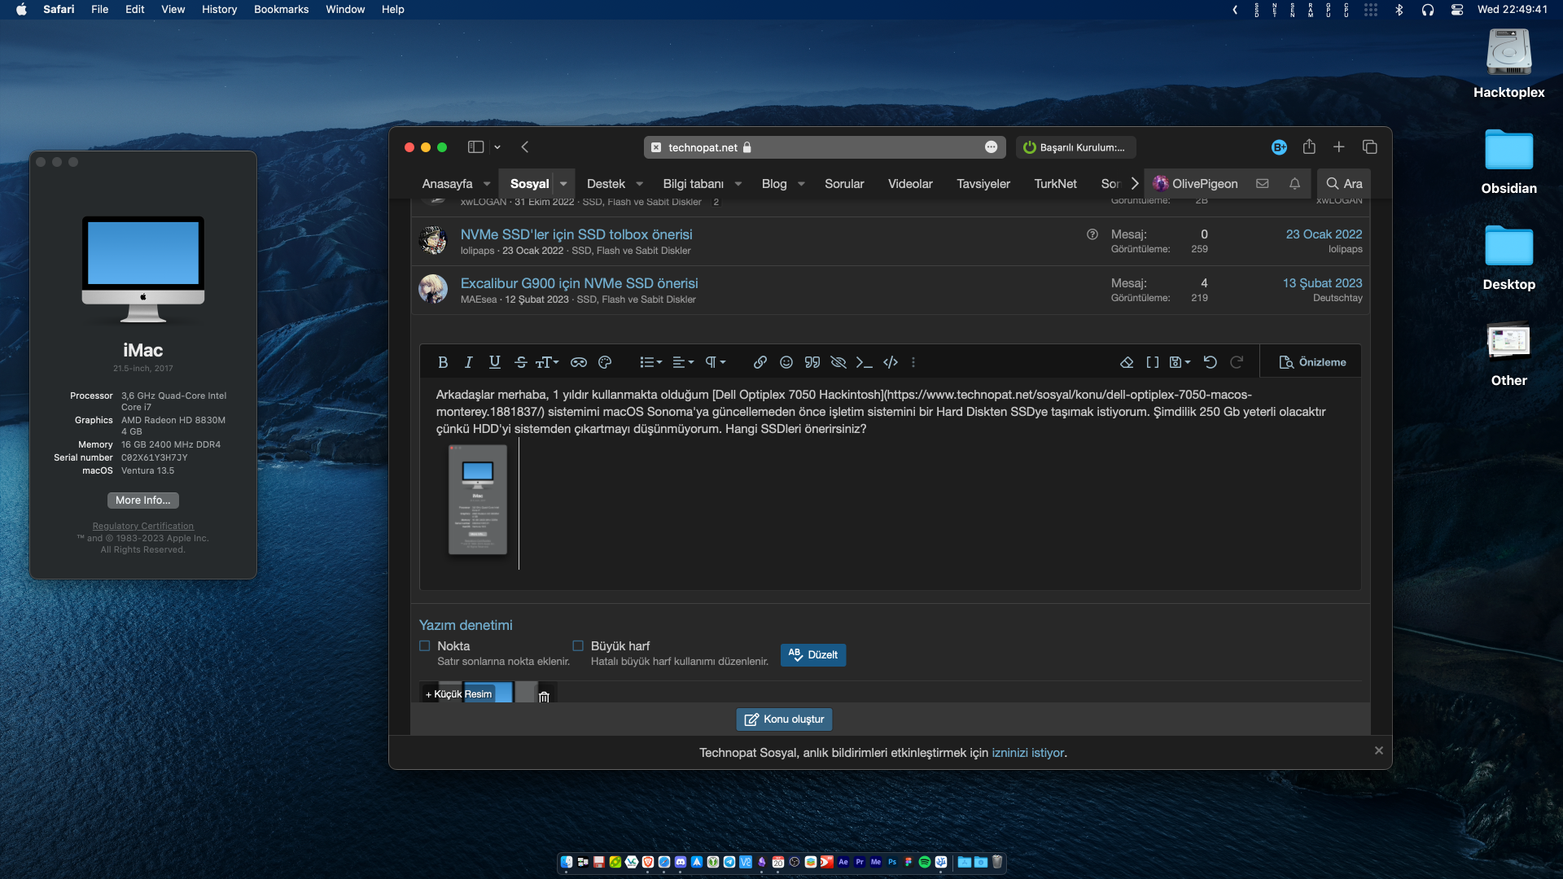This screenshot has height=879, width=1563.
Task: Open the Excalibur G900 NVMe SSD thread
Action: (x=578, y=283)
